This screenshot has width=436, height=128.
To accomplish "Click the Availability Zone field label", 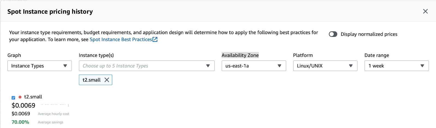I will click(240, 55).
